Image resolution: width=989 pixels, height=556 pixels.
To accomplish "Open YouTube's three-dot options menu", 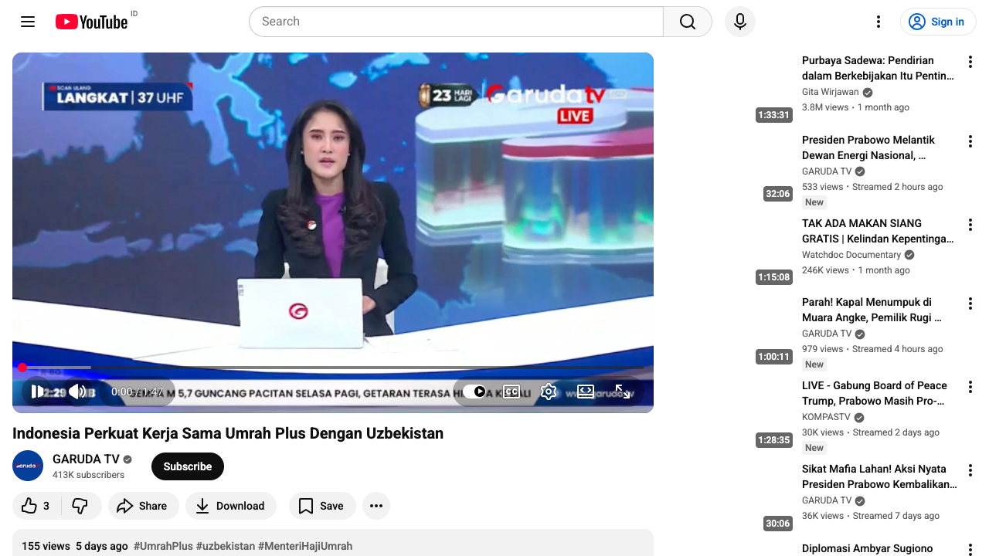I will 878,21.
